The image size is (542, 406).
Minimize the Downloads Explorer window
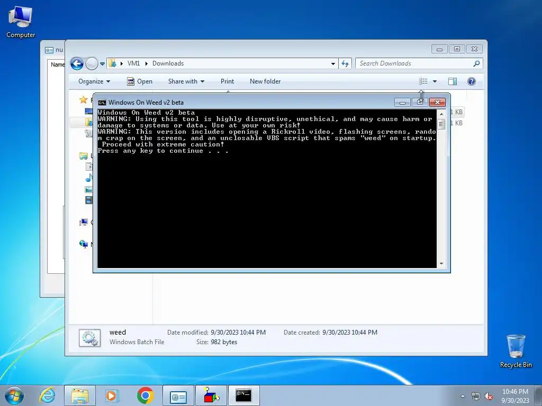(x=440, y=49)
